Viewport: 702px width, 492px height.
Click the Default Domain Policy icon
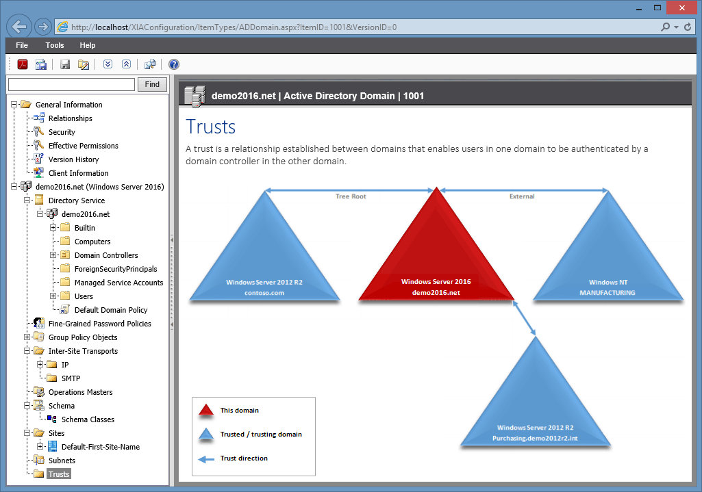65,309
